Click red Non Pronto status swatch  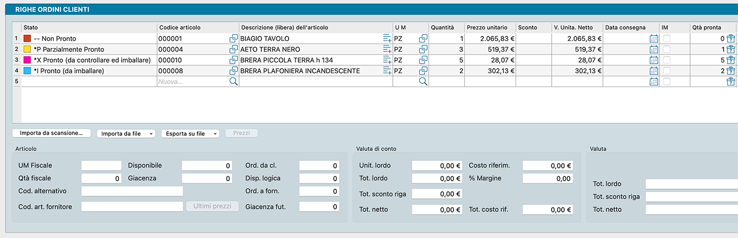(27, 38)
